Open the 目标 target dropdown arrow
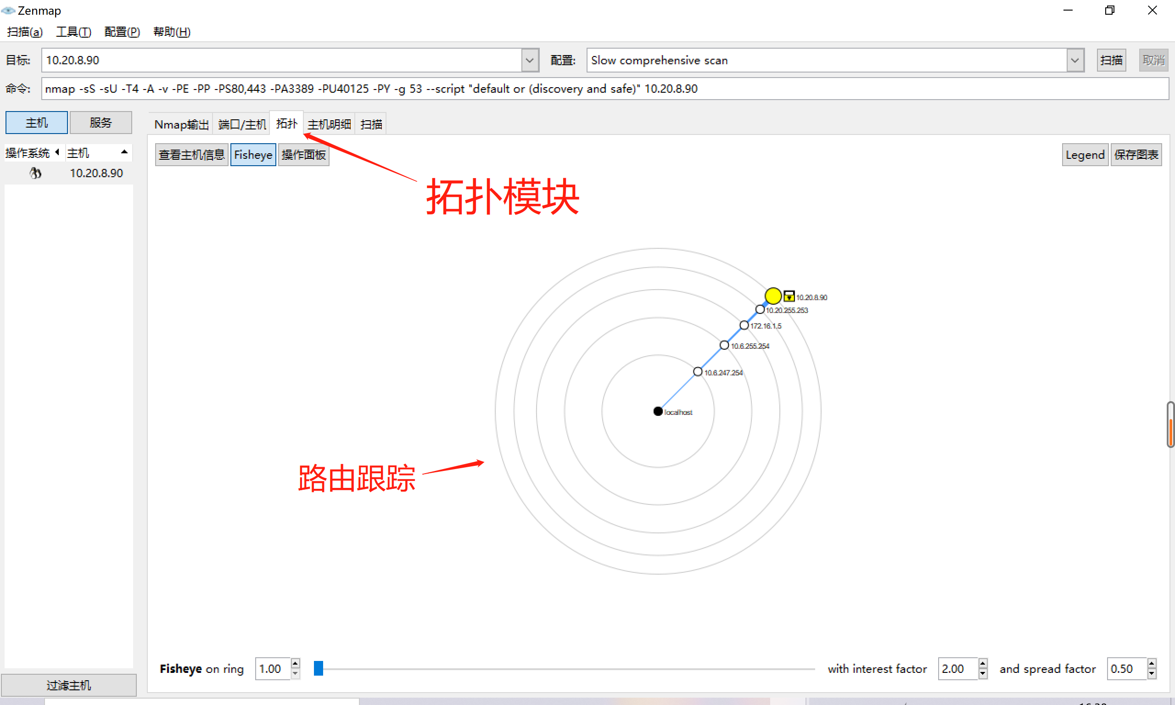Viewport: 1175px width, 705px height. coord(530,60)
